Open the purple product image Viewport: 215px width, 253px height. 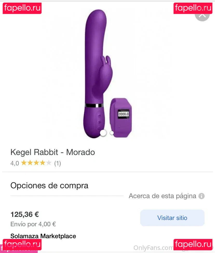pyautogui.click(x=107, y=74)
